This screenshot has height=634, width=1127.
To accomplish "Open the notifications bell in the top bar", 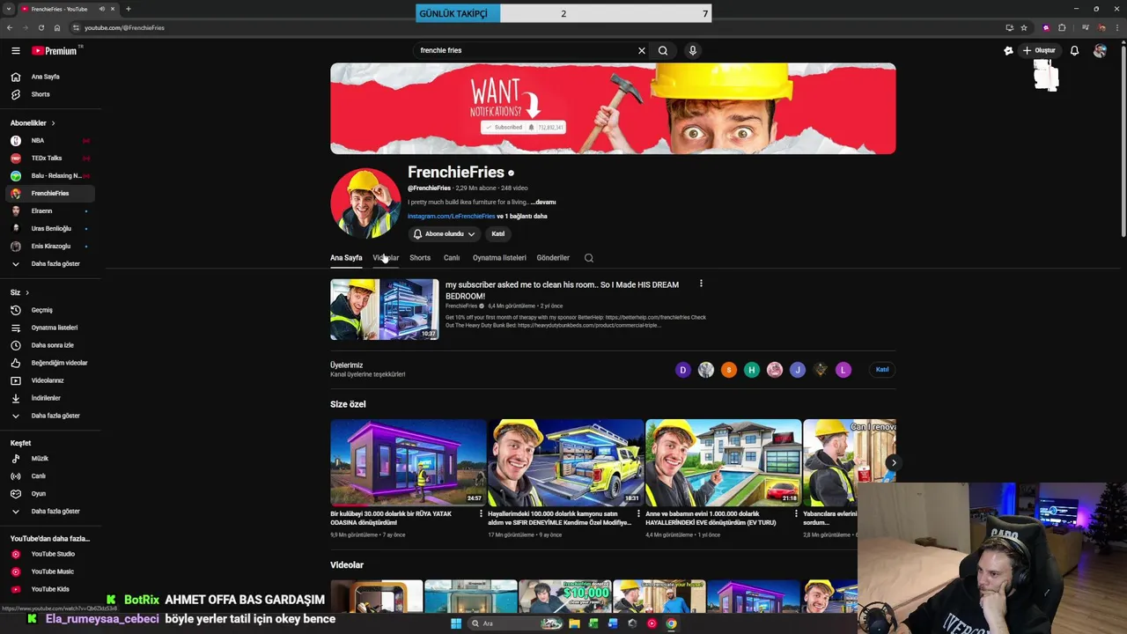I will 1074,50.
